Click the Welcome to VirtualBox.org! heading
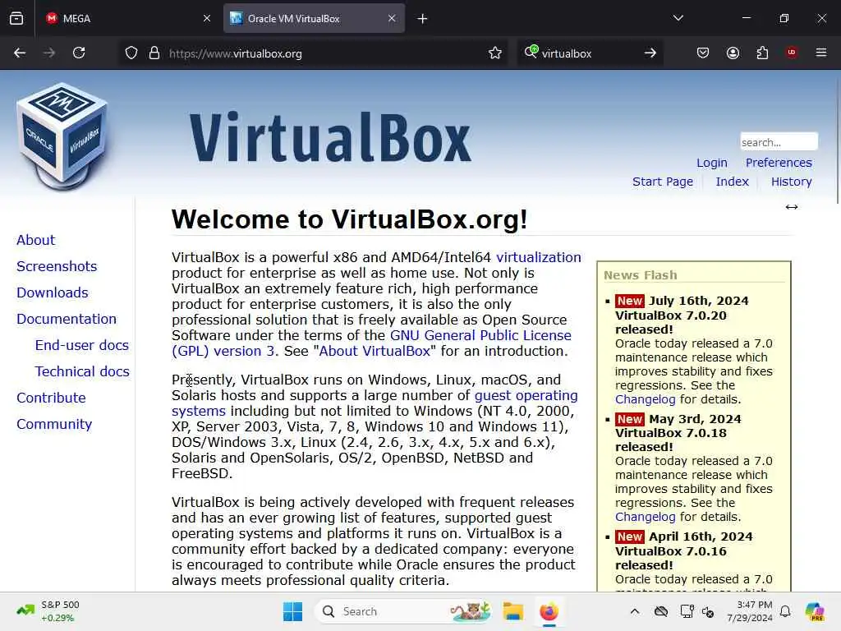The height and width of the screenshot is (631, 841). pos(349,219)
